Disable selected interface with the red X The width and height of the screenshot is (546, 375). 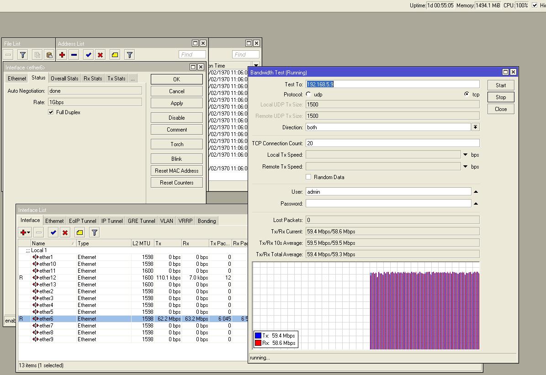(65, 232)
